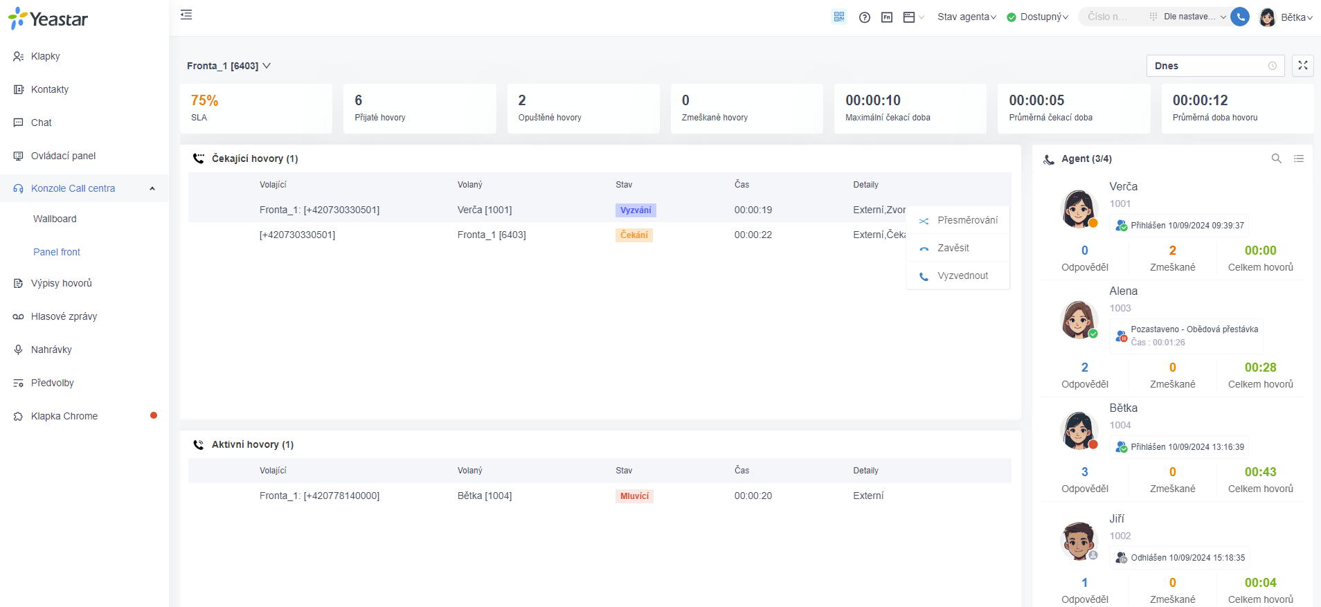Choose Zavěsit in the context menu
Image resolution: width=1321 pixels, height=607 pixels.
point(958,248)
